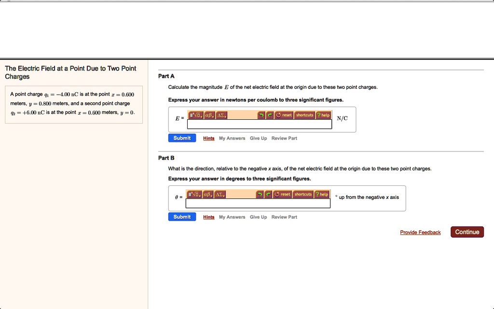Open Part A math templates dropdown
The height and width of the screenshot is (309, 494).
click(196, 115)
